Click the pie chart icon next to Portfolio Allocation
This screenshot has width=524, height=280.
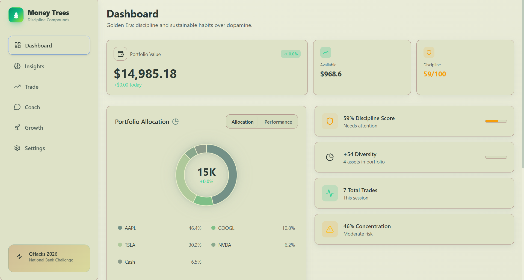pyautogui.click(x=176, y=121)
